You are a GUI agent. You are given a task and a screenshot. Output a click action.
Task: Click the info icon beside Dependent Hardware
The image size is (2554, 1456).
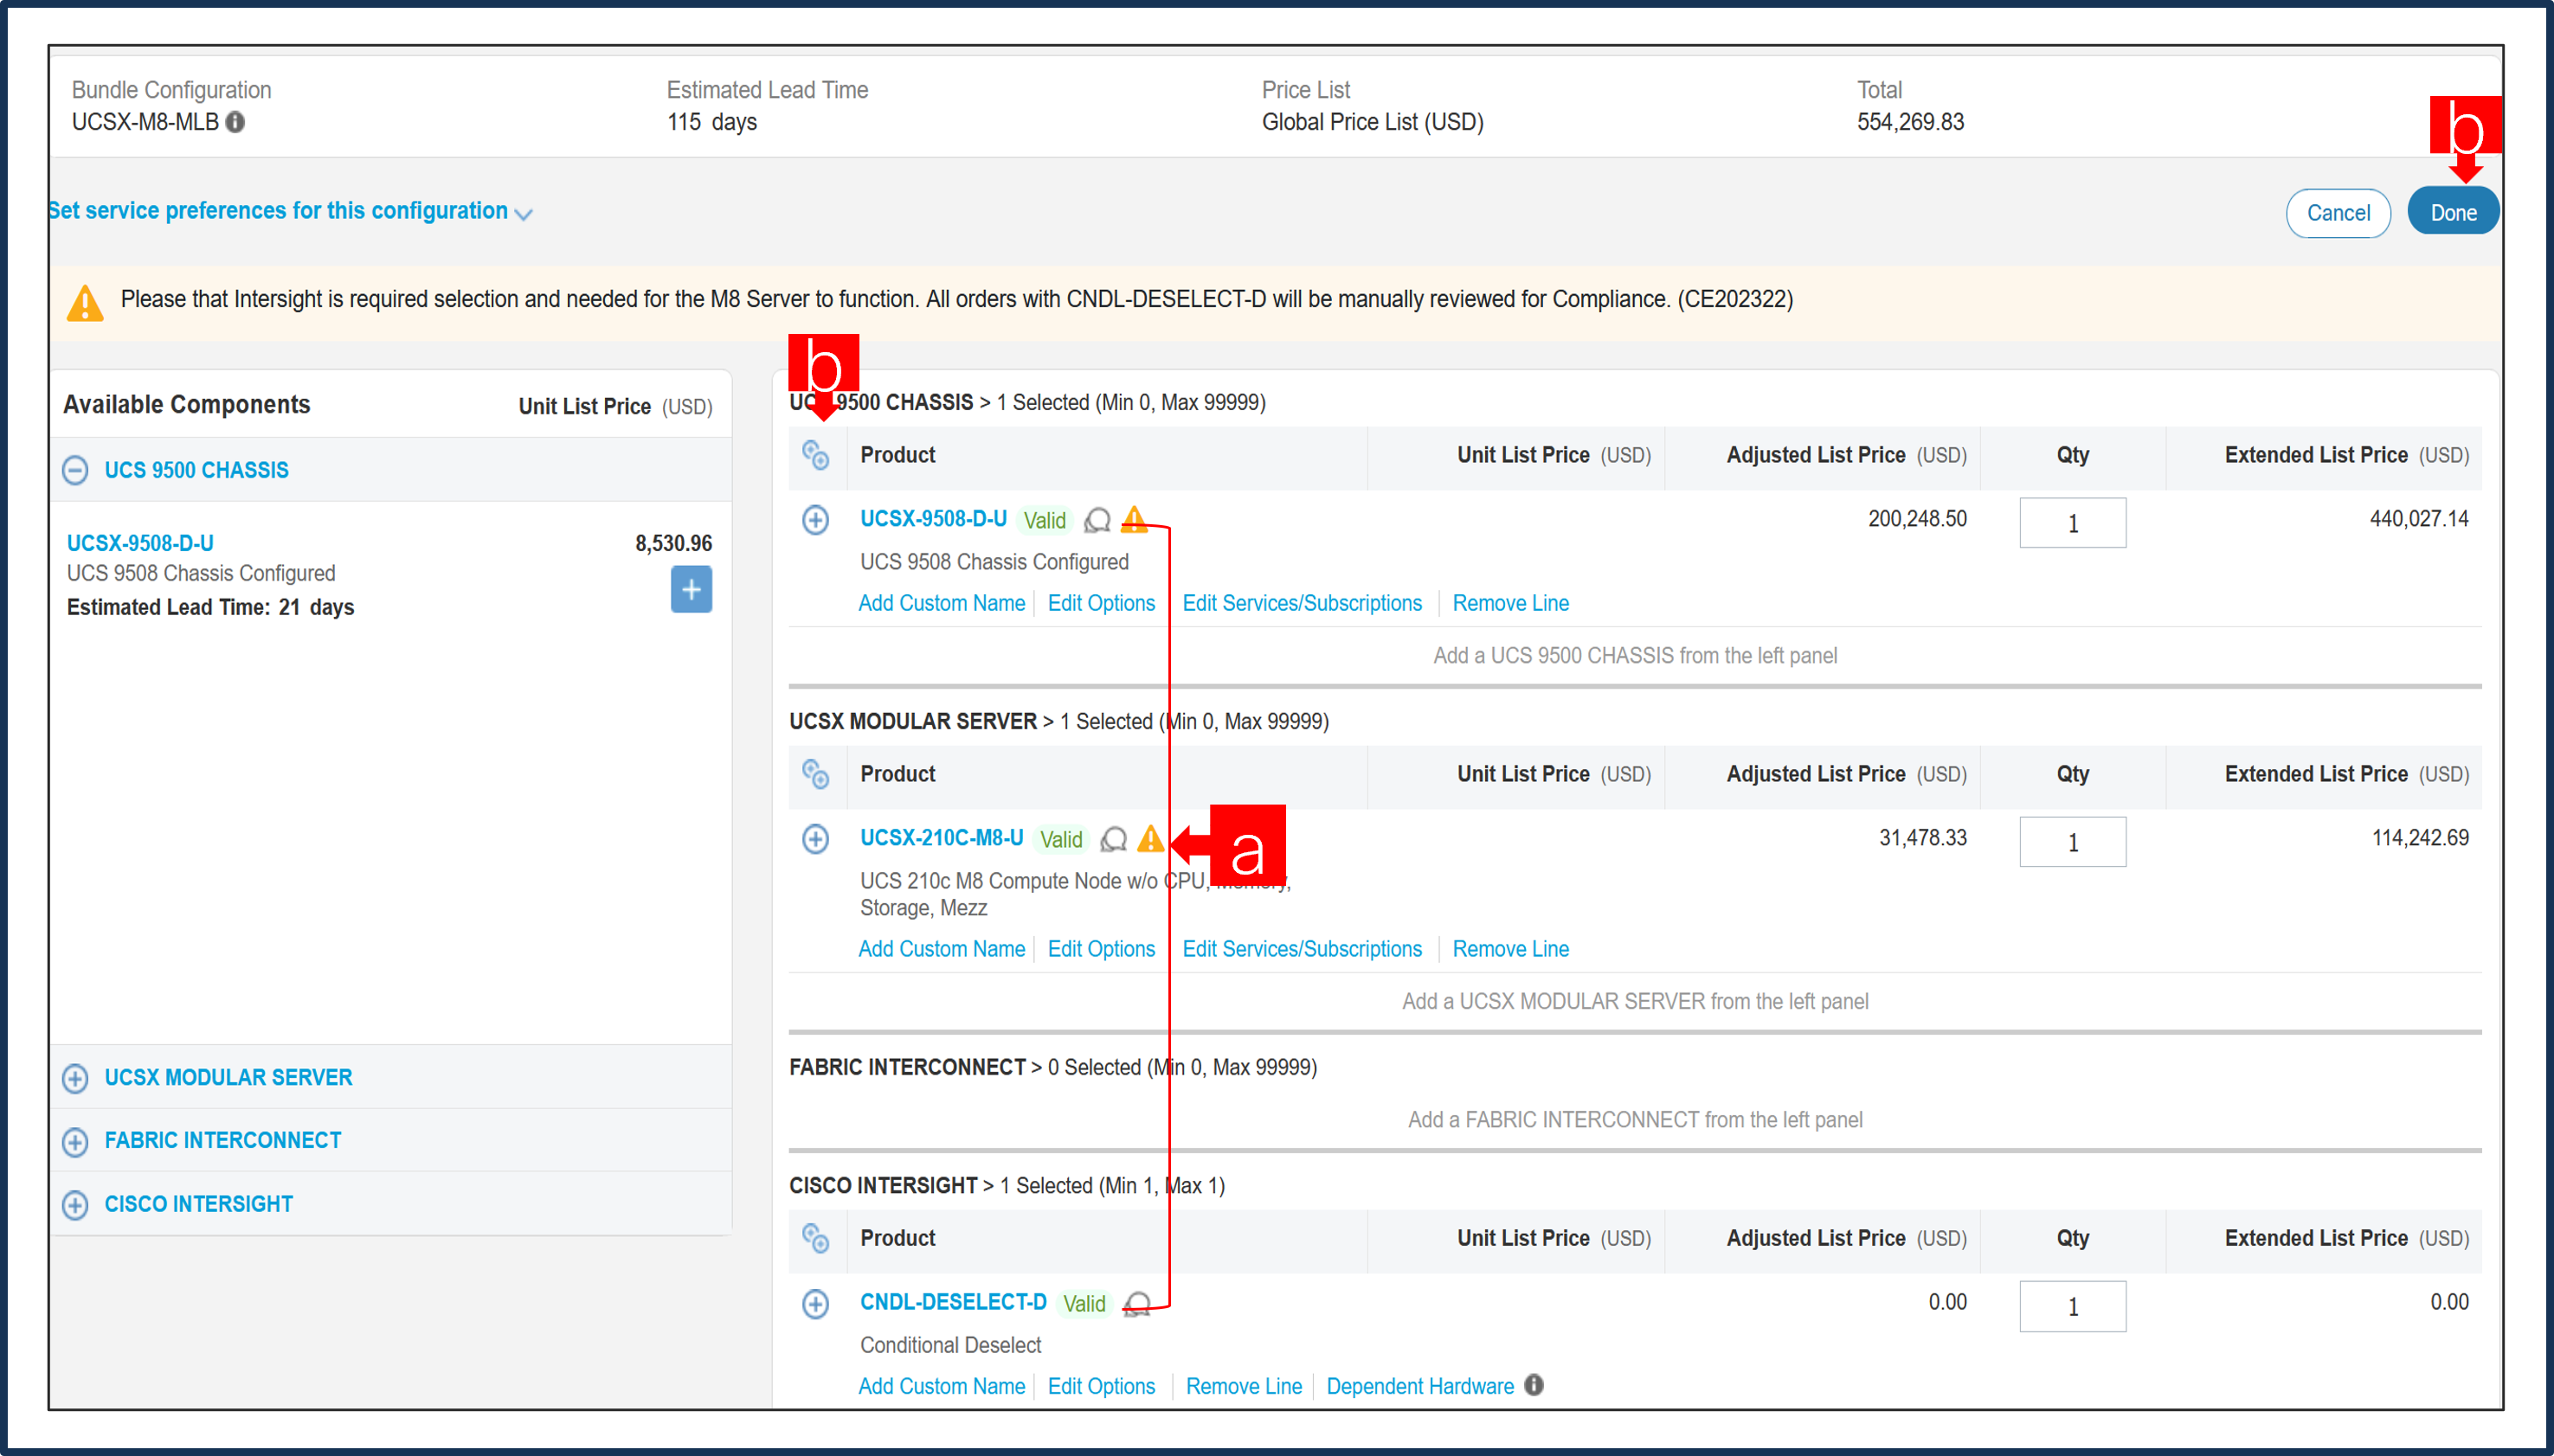1533,1385
